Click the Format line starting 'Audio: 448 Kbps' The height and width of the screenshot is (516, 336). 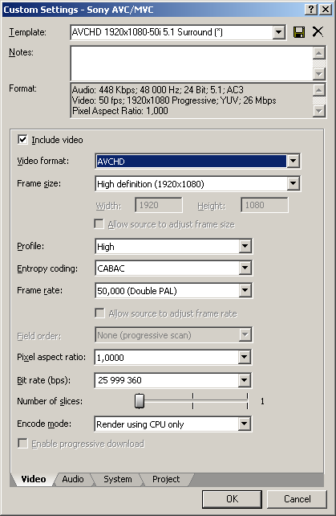(158, 90)
